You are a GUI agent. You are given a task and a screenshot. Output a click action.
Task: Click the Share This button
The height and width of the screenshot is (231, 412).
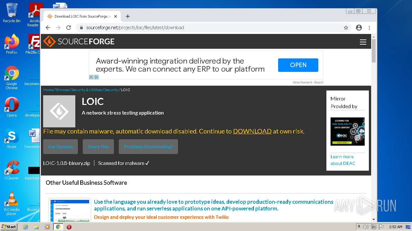pos(98,147)
